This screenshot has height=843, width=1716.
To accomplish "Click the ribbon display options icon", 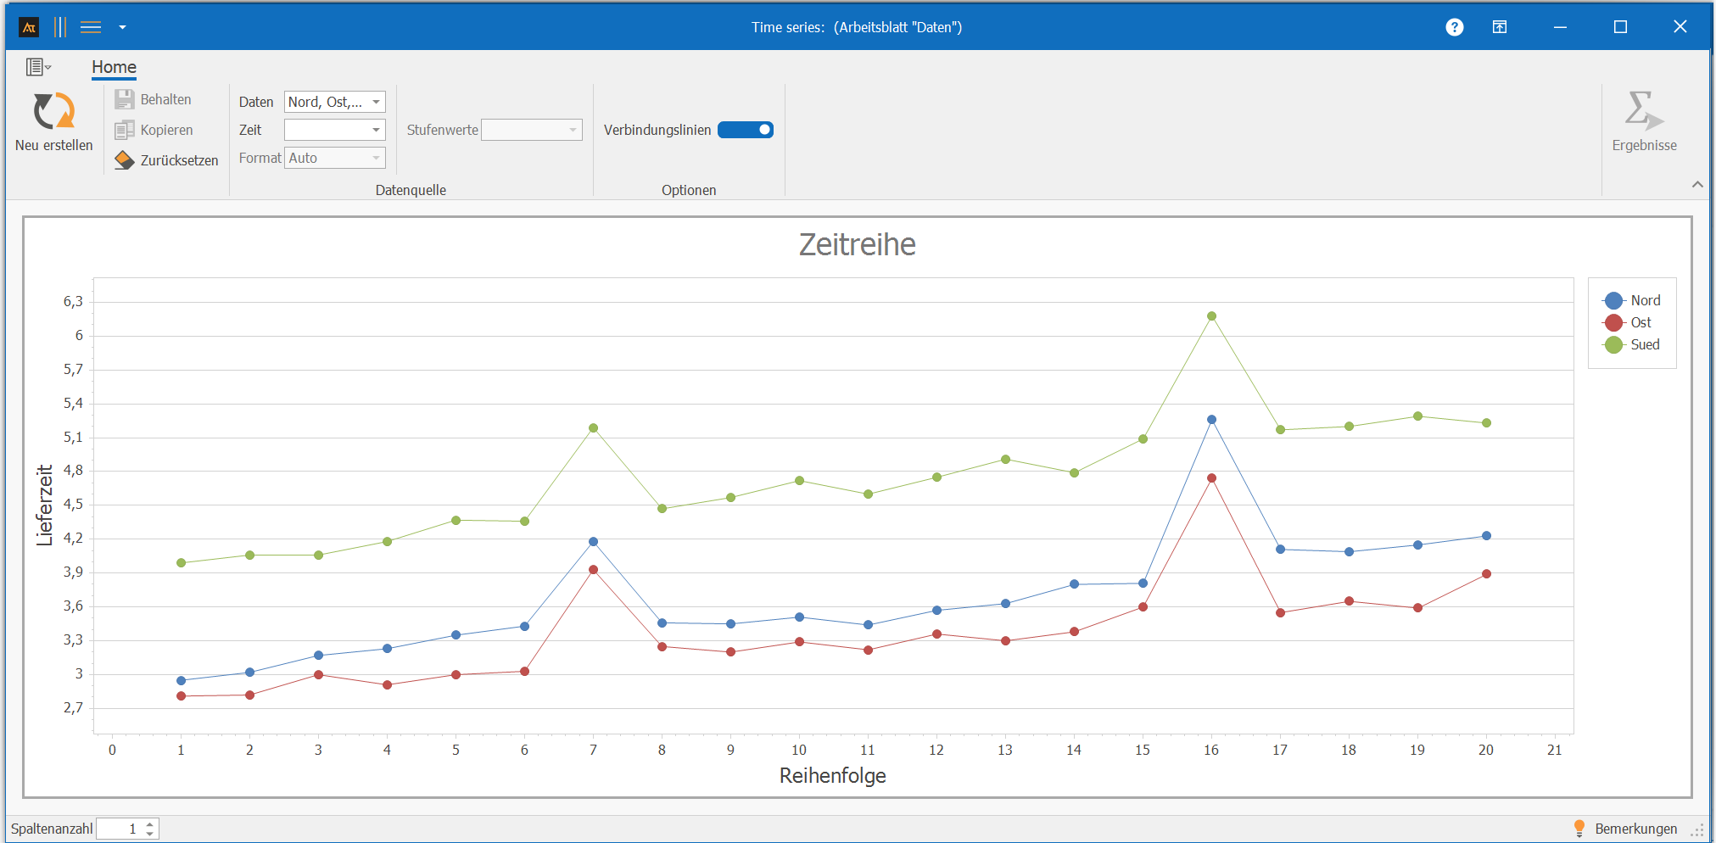I will [x=1499, y=27].
